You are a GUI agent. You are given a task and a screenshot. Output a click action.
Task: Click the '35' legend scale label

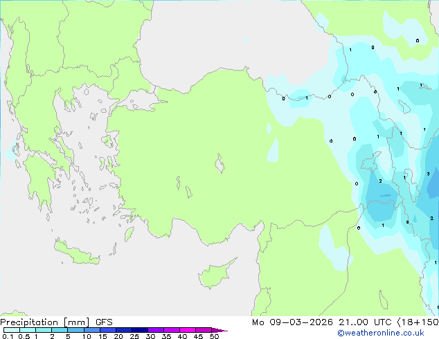(166, 336)
